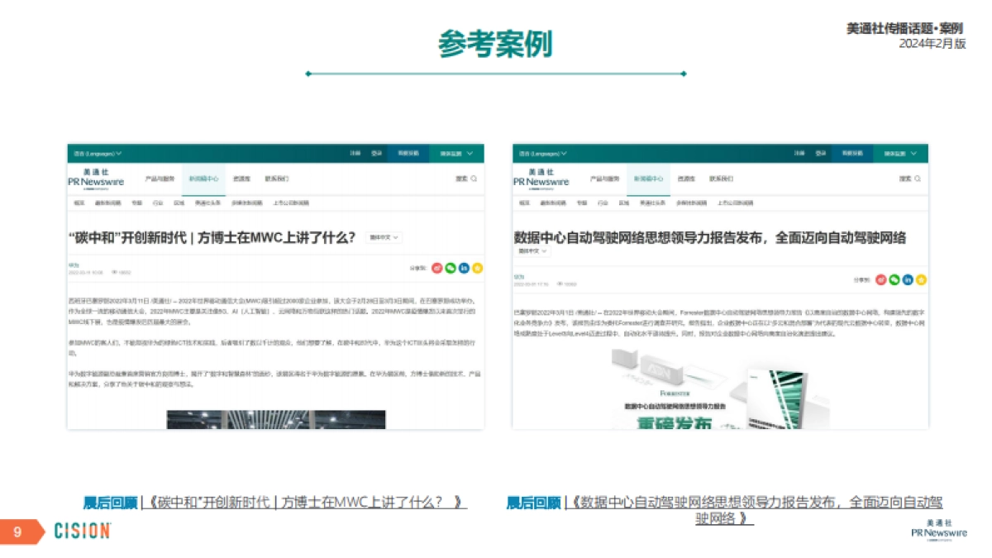Click the green share icon on the right article
Viewport: 992px width, 558px height.
tap(894, 279)
